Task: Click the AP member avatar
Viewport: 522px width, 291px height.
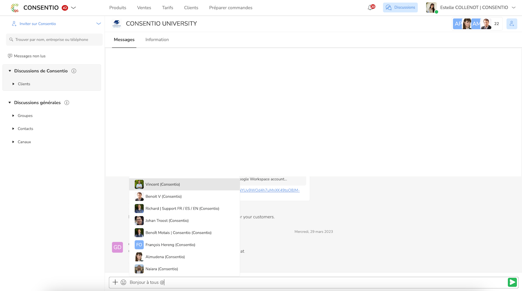Action: [458, 24]
